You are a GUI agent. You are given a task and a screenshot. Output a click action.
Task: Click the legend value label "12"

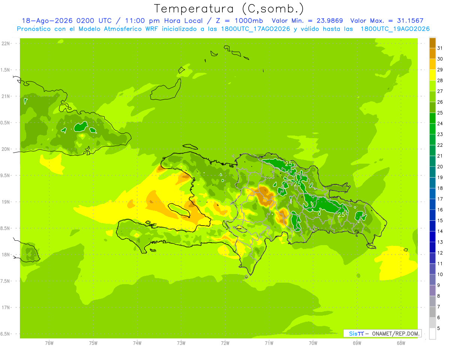(440, 253)
